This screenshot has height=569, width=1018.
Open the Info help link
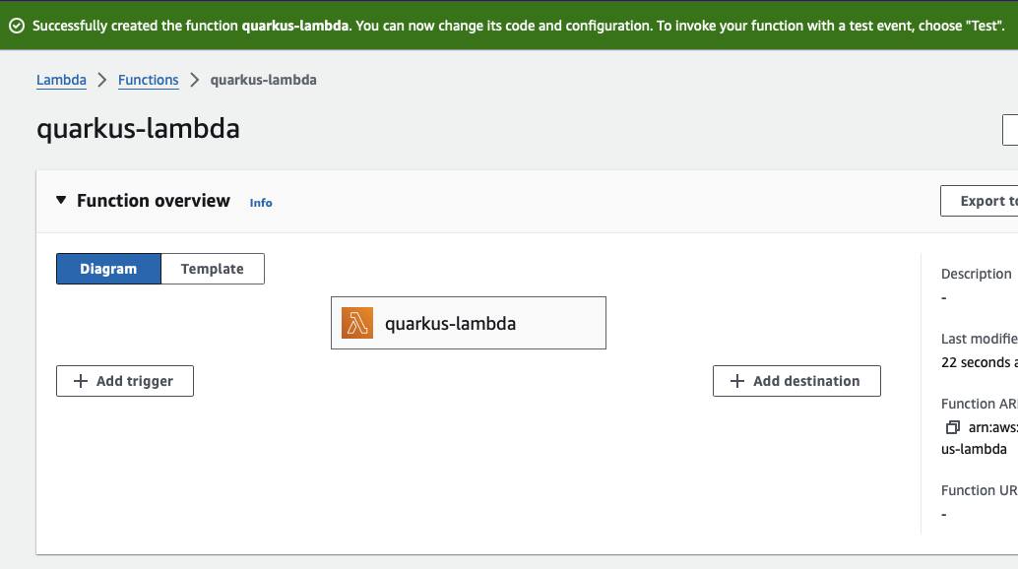click(x=261, y=203)
